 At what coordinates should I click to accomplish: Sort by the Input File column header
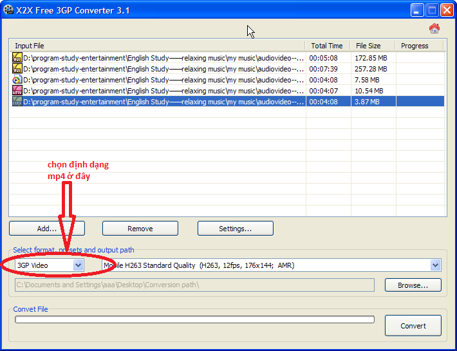pyautogui.click(x=158, y=46)
